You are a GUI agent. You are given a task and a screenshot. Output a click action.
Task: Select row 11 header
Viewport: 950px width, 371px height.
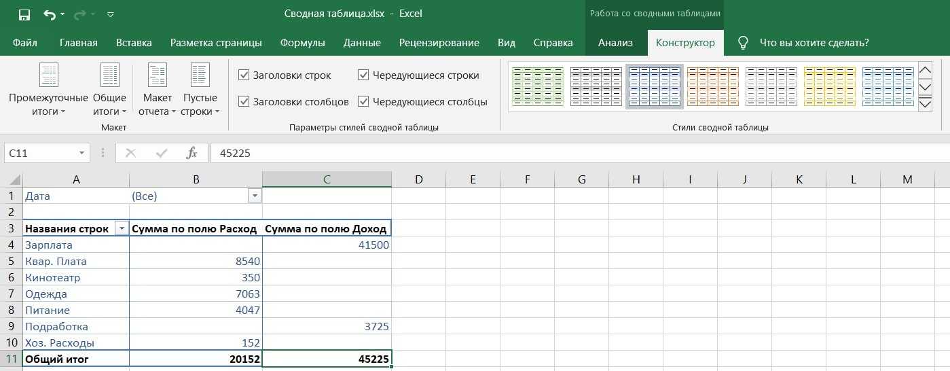click(x=12, y=359)
